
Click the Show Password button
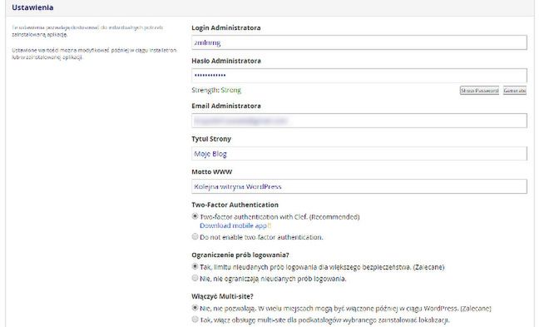[x=479, y=91]
